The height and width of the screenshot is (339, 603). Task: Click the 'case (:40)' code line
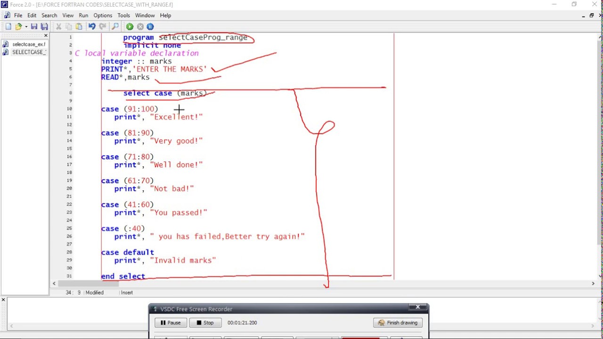coord(123,229)
